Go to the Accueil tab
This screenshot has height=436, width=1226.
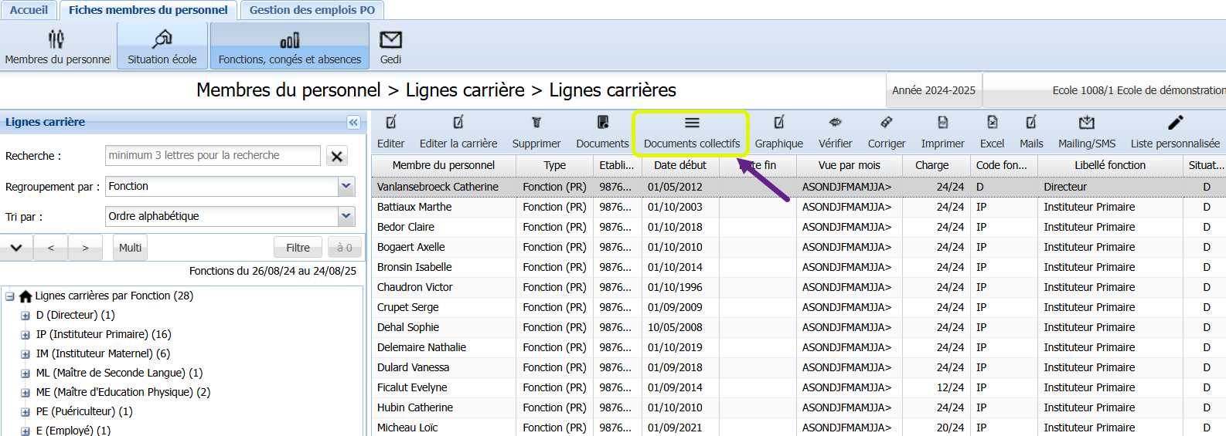[x=29, y=10]
